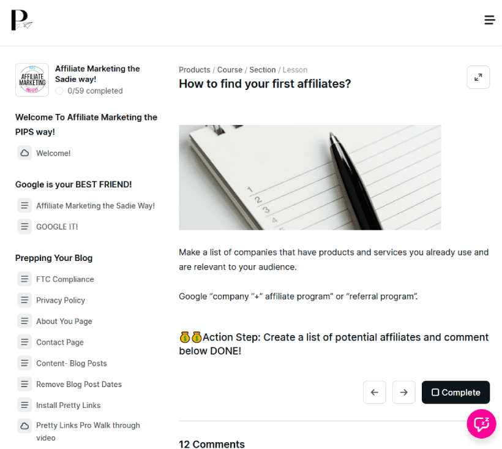This screenshot has width=502, height=449.
Task: Go to the previous lesson arrow
Action: pos(374,392)
